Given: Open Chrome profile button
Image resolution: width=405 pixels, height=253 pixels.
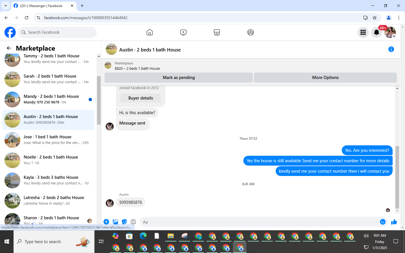Looking at the screenshot, I should tap(389, 18).
